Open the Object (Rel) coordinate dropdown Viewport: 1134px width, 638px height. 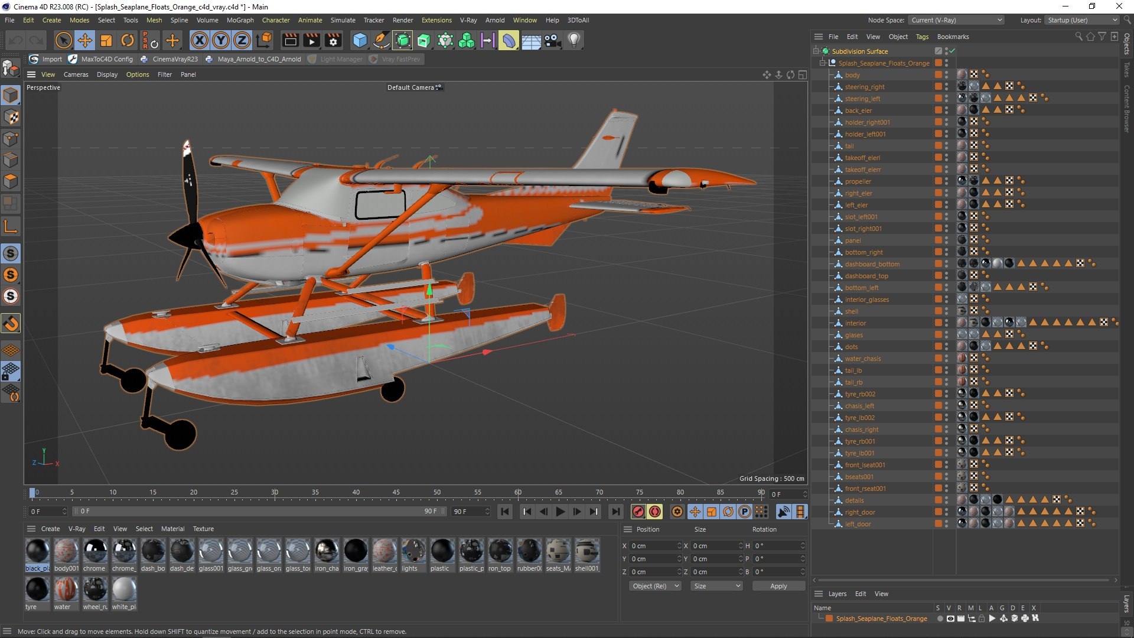point(654,586)
